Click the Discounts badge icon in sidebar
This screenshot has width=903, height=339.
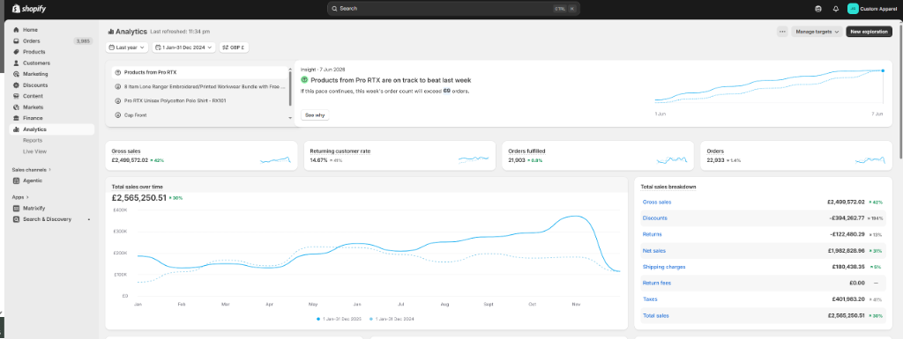(x=16, y=85)
